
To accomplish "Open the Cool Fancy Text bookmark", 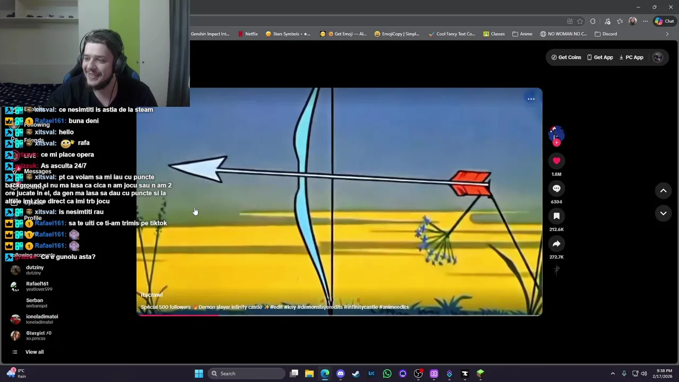I will [452, 34].
